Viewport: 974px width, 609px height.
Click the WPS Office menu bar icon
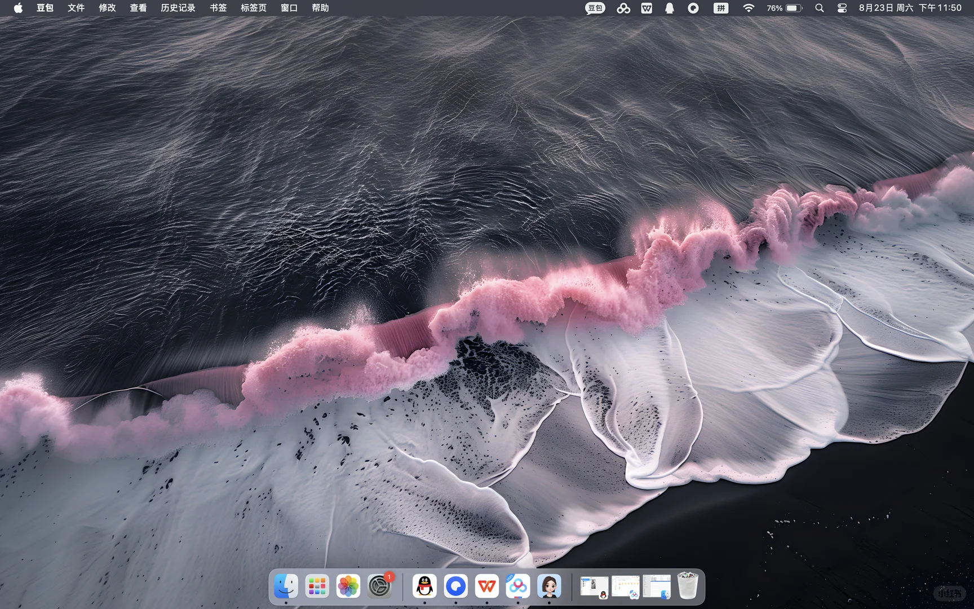point(647,8)
